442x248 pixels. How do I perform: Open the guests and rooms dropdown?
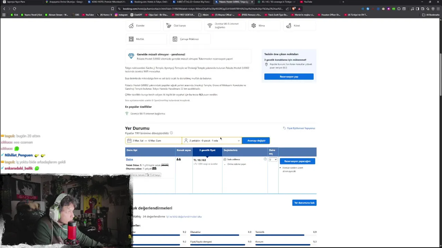212,141
